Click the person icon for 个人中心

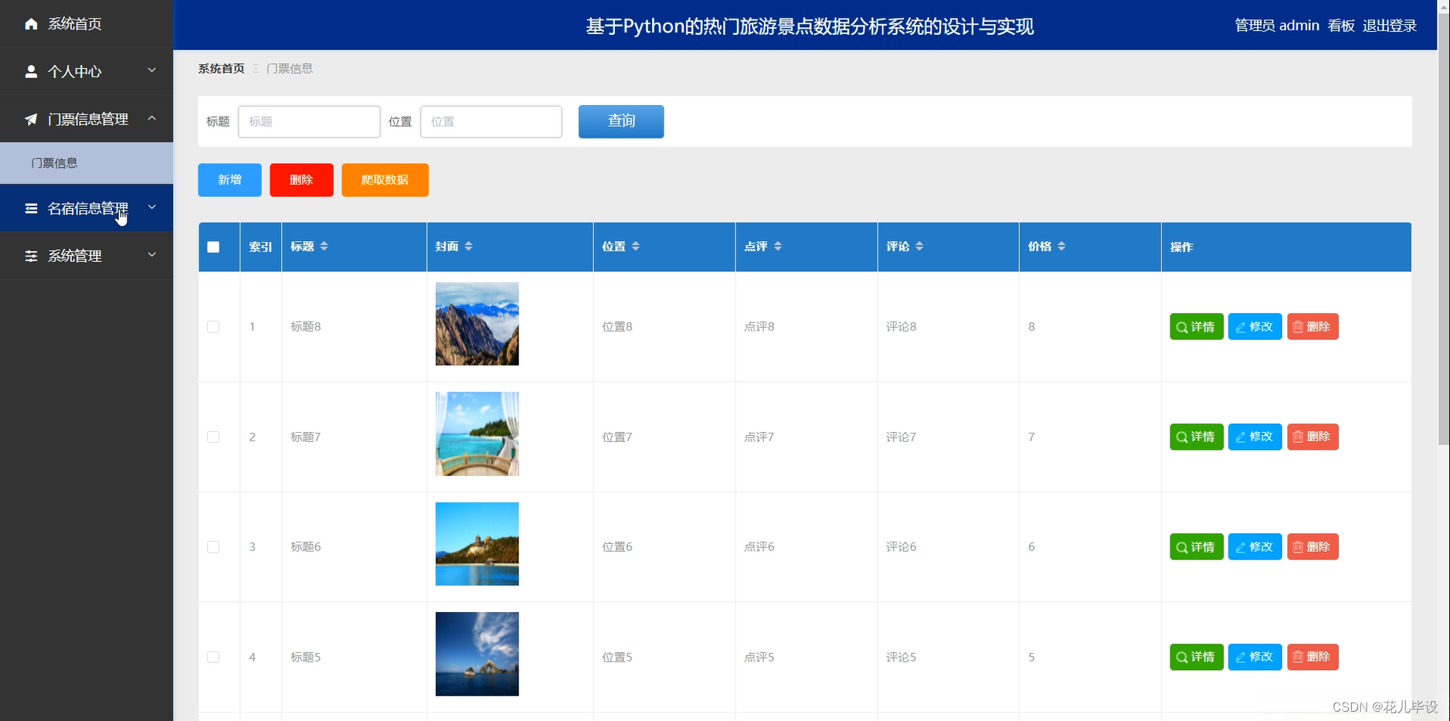pos(31,71)
